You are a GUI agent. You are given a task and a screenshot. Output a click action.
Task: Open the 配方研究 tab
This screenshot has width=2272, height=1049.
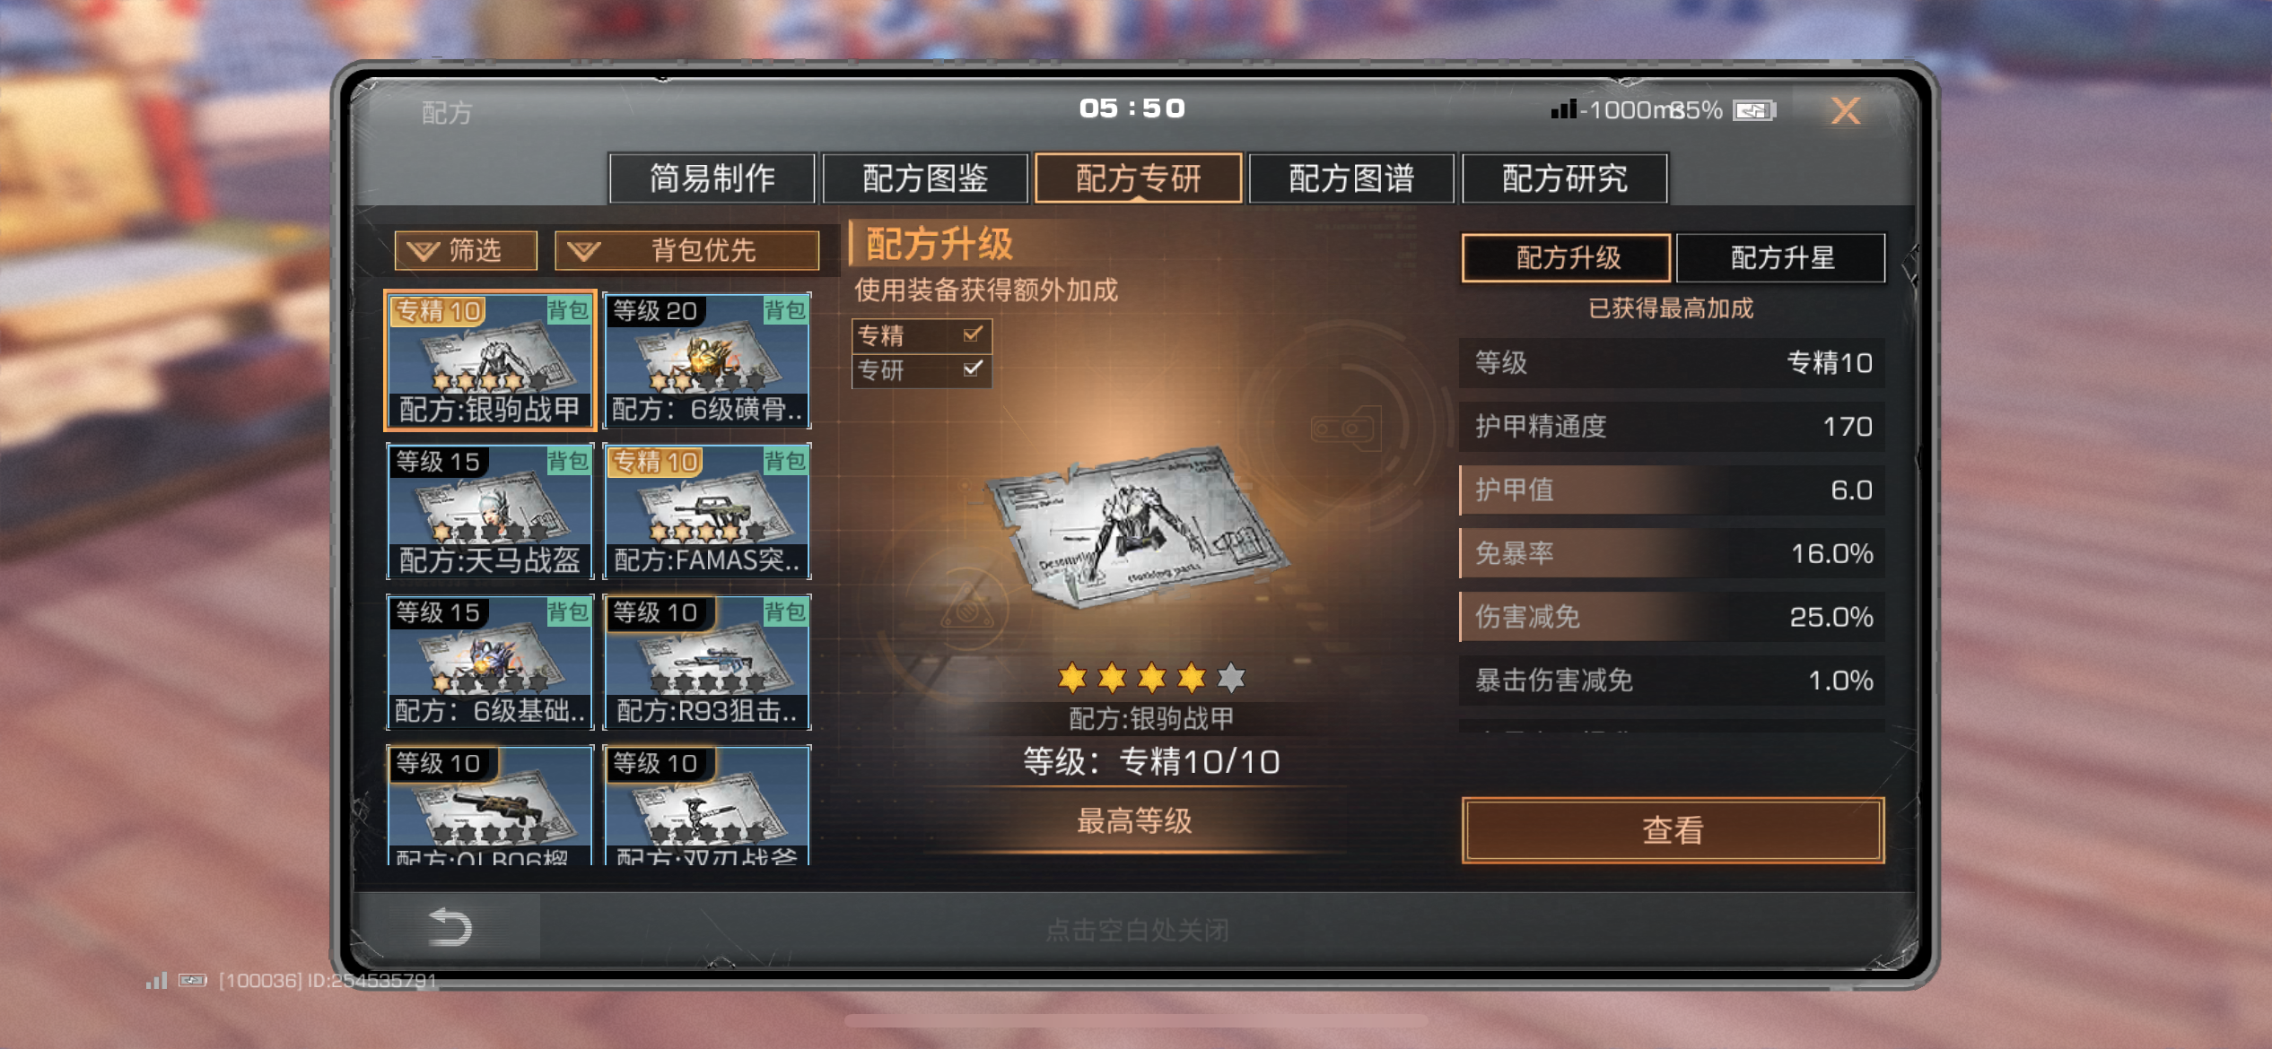pyautogui.click(x=1564, y=178)
